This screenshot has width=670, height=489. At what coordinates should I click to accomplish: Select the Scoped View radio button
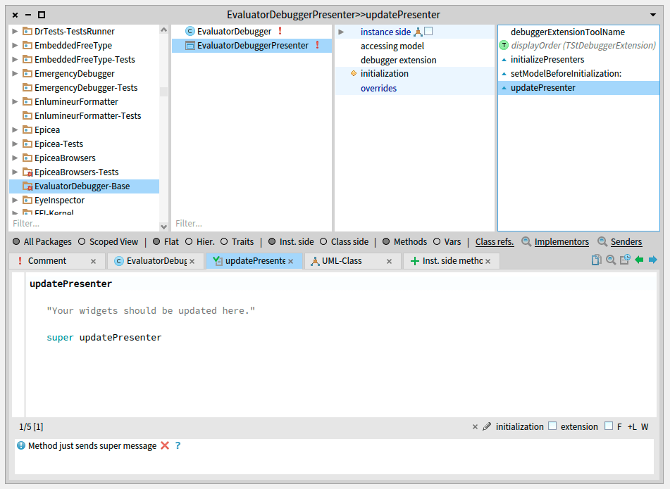point(82,241)
